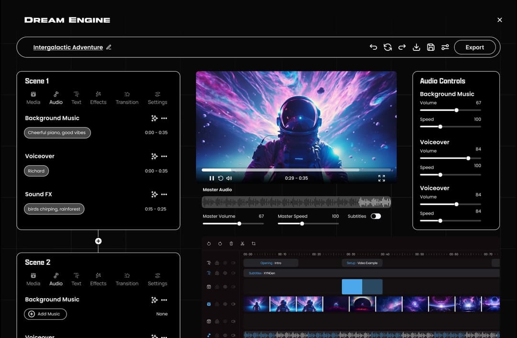This screenshot has width=517, height=338.
Task: Open Background Music options via its ellipsis menu
Action: [x=165, y=118]
